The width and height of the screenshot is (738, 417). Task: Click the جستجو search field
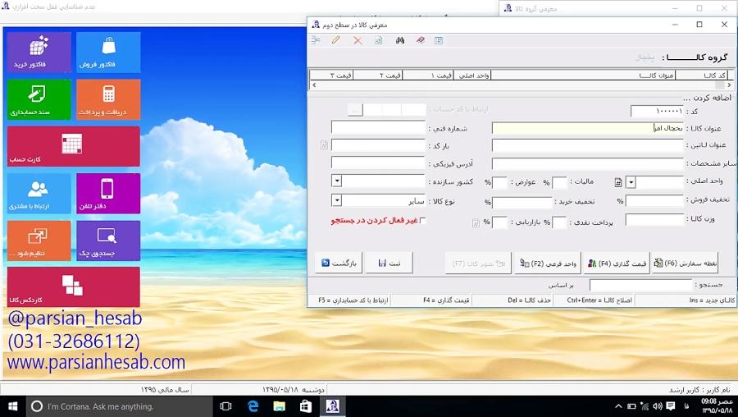[x=641, y=285]
